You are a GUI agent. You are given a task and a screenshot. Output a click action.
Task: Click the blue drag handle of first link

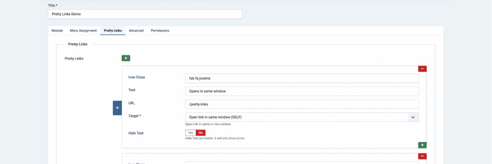pyautogui.click(x=117, y=108)
